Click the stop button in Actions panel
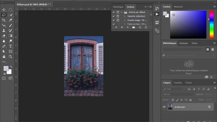This screenshot has width=217, height=122. pos(116,27)
